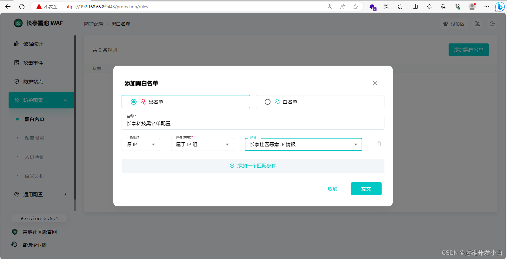Image resolution: width=507 pixels, height=259 pixels.
Task: Open the 讨论区 button
Action: [x=454, y=24]
